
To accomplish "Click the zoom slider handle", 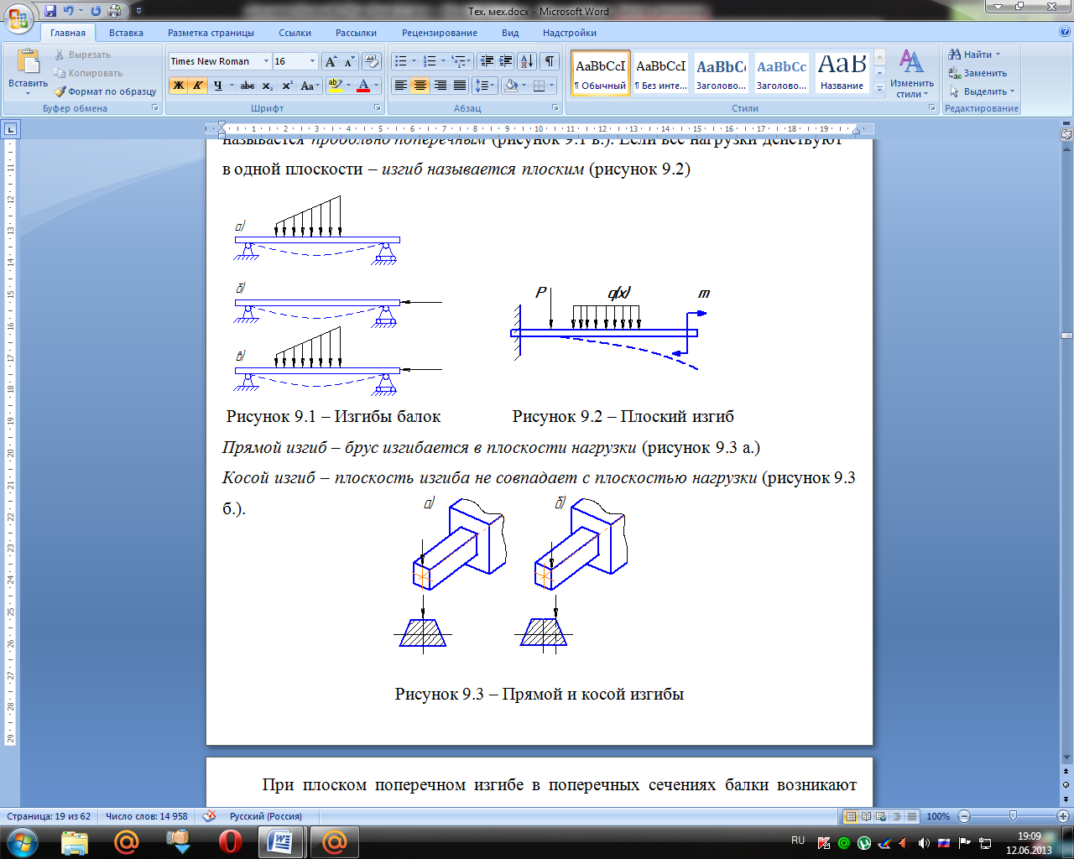I will coord(1014,816).
